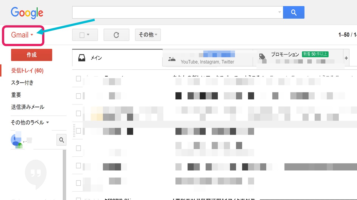Open 受信トレイ (60) inbox
This screenshot has width=357, height=200.
27,71
